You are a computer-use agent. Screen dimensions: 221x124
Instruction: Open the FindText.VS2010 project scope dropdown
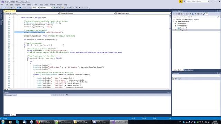(x=31, y=13)
